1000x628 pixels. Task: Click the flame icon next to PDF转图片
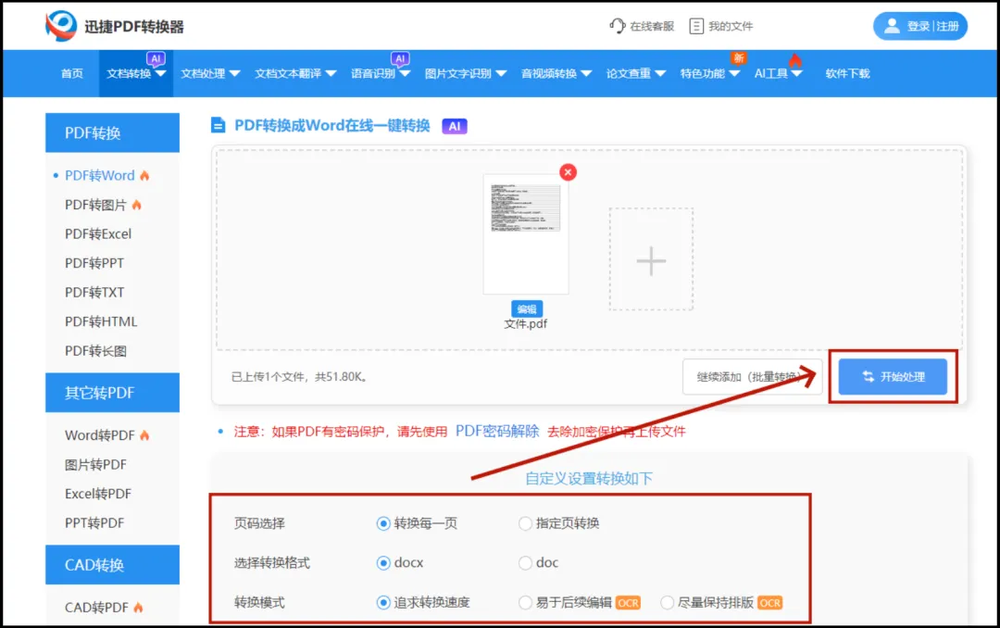click(x=136, y=205)
